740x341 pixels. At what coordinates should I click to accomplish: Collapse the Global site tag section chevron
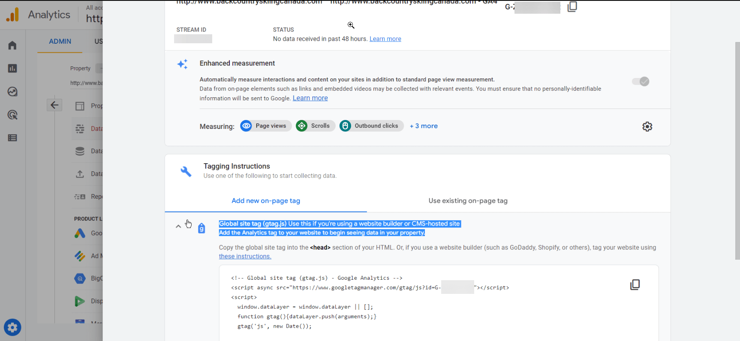(178, 226)
